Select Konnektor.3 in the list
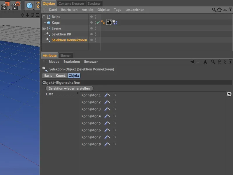This screenshot has height=175, width=233. click(x=91, y=109)
